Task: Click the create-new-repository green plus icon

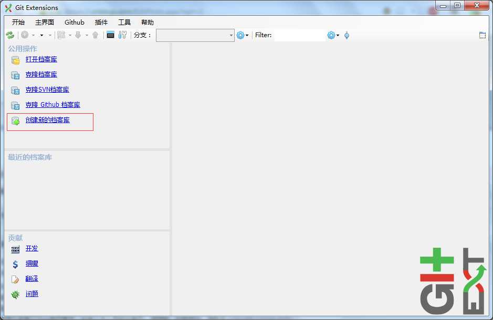Action: click(x=15, y=121)
